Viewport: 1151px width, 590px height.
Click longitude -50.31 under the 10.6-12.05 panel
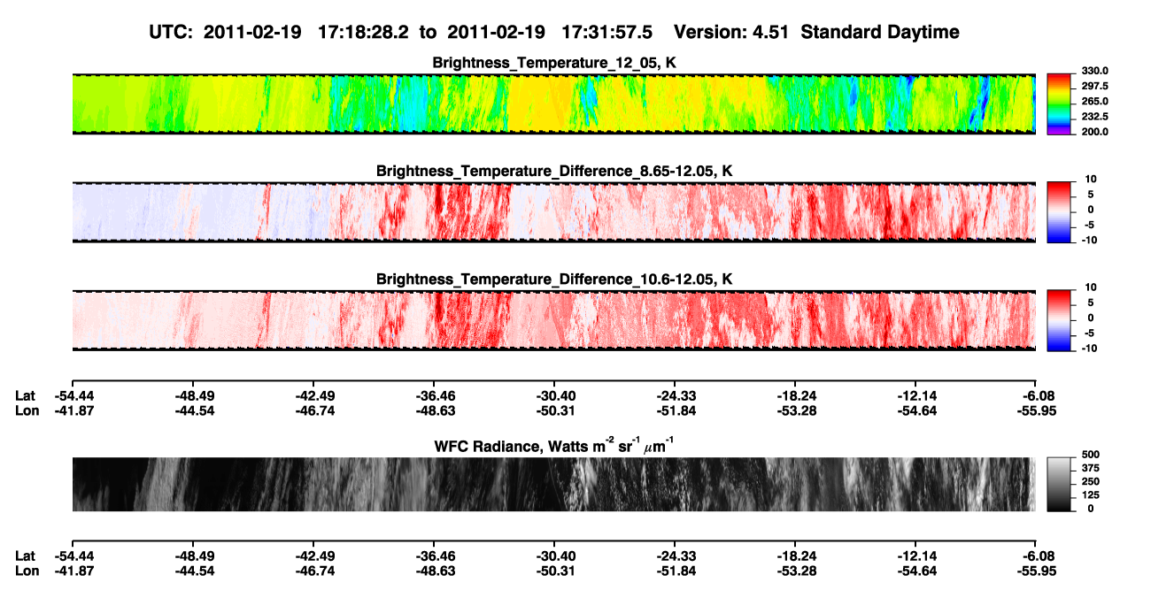point(555,410)
